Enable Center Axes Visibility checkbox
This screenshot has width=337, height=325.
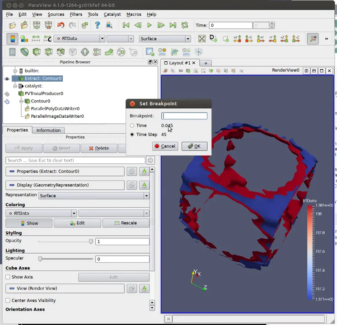tap(8, 301)
